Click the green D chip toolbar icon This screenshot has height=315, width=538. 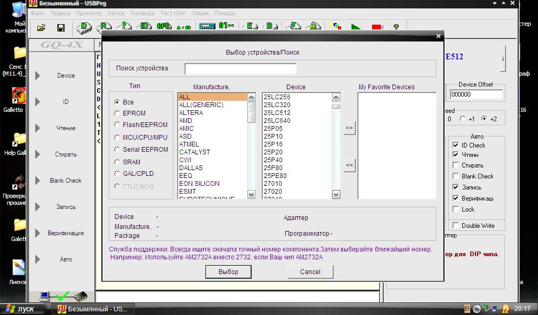point(84,27)
